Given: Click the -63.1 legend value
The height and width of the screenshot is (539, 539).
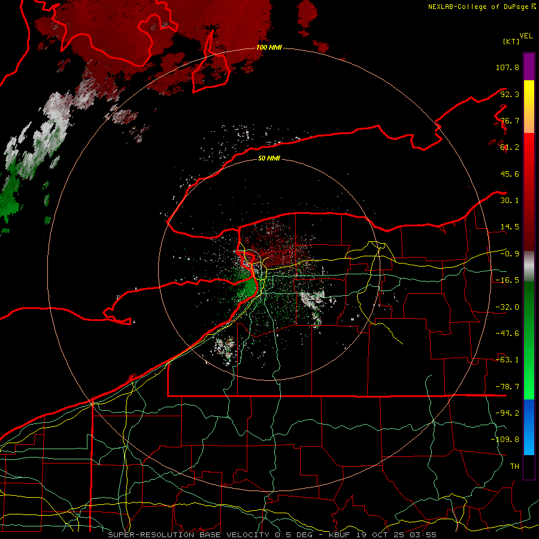Looking at the screenshot, I should [507, 360].
